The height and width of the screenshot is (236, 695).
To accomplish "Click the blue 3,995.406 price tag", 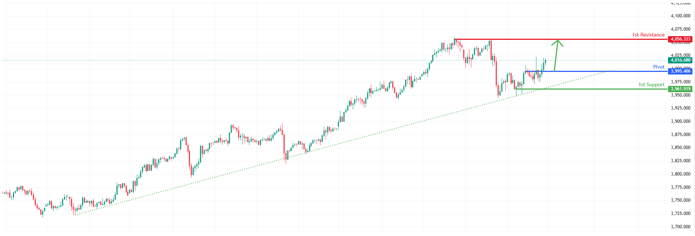I will (x=680, y=71).
